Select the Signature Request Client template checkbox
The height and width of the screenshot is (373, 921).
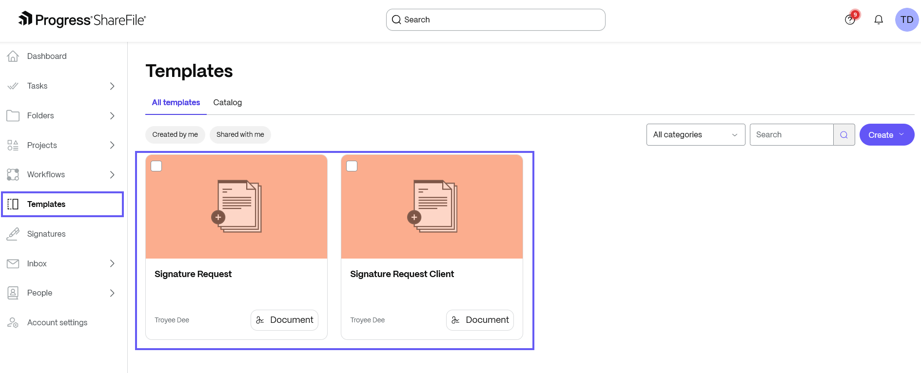point(352,166)
